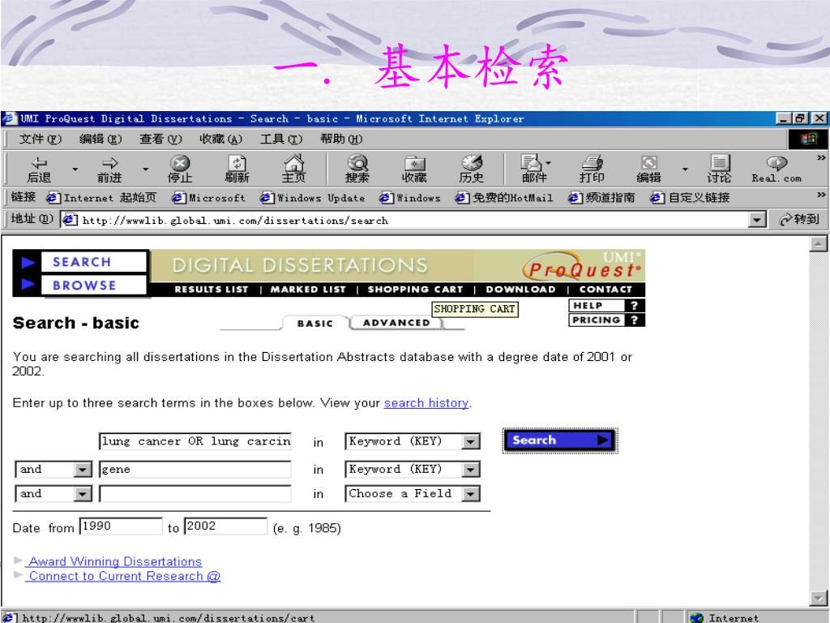Viewport: 830px width, 623px height.
Task: Open the search history link
Action: (426, 403)
